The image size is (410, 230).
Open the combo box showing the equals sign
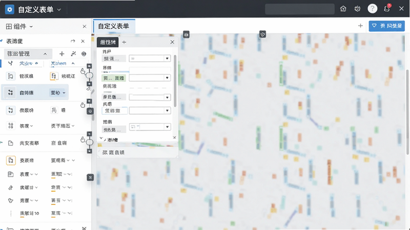tap(150, 58)
